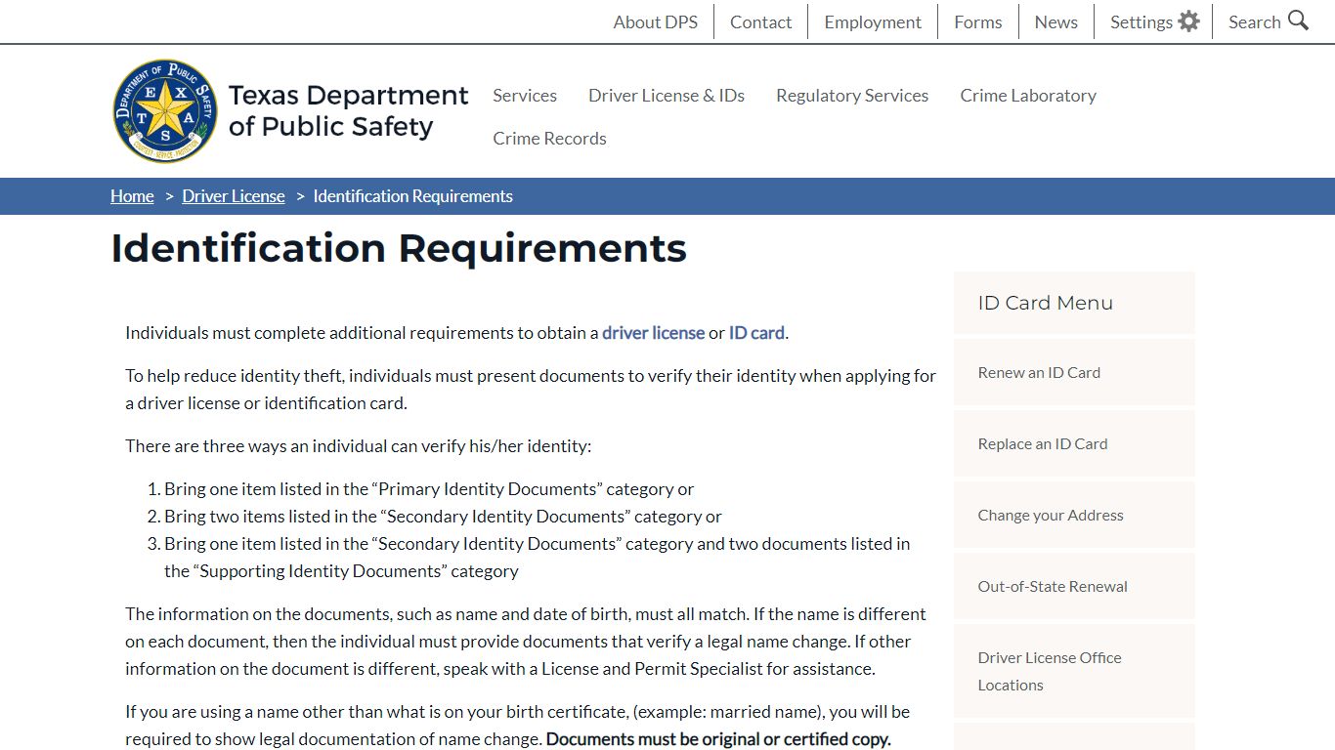Open the Crime Laboratory menu

click(x=1028, y=95)
